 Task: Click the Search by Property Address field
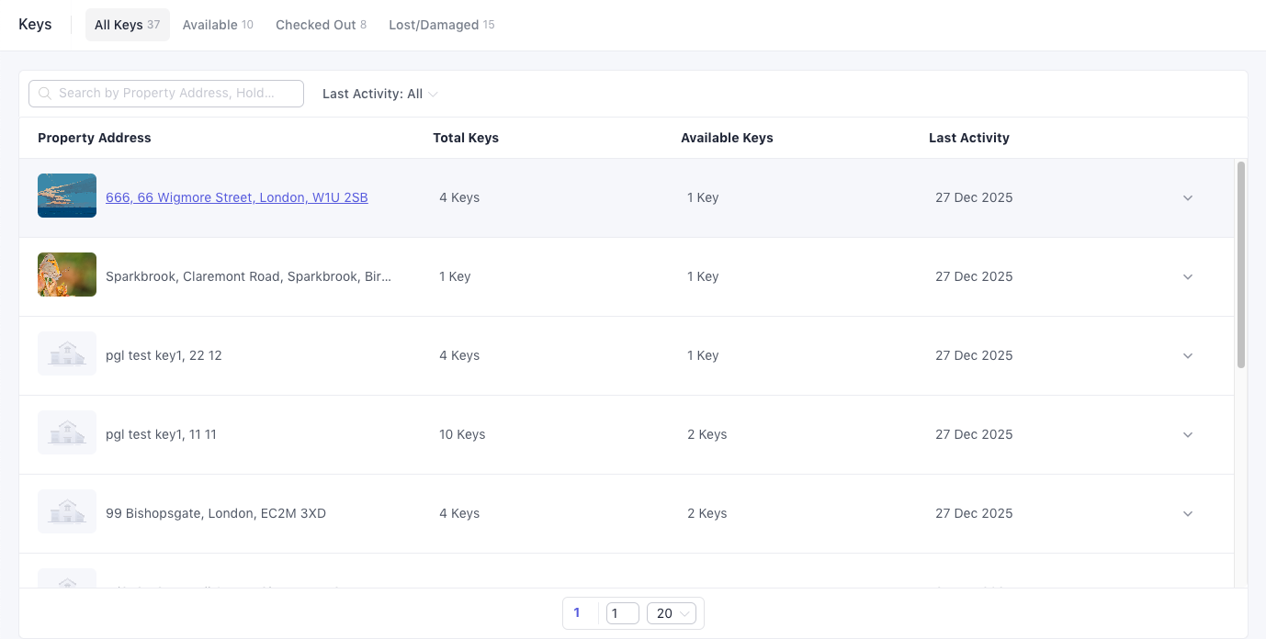pyautogui.click(x=175, y=94)
